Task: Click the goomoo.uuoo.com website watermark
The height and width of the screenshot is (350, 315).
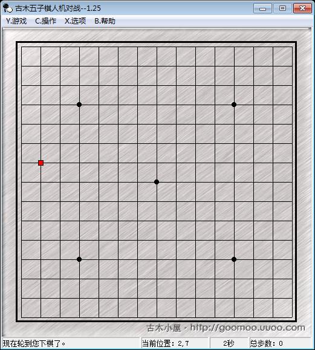Action: click(226, 328)
